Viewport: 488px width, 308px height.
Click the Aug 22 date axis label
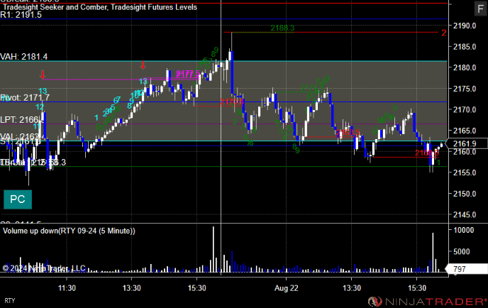pos(286,288)
